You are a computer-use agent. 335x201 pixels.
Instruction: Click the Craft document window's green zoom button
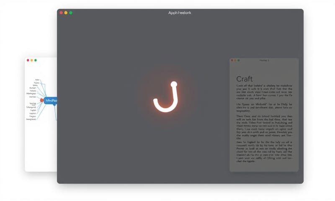point(239,61)
